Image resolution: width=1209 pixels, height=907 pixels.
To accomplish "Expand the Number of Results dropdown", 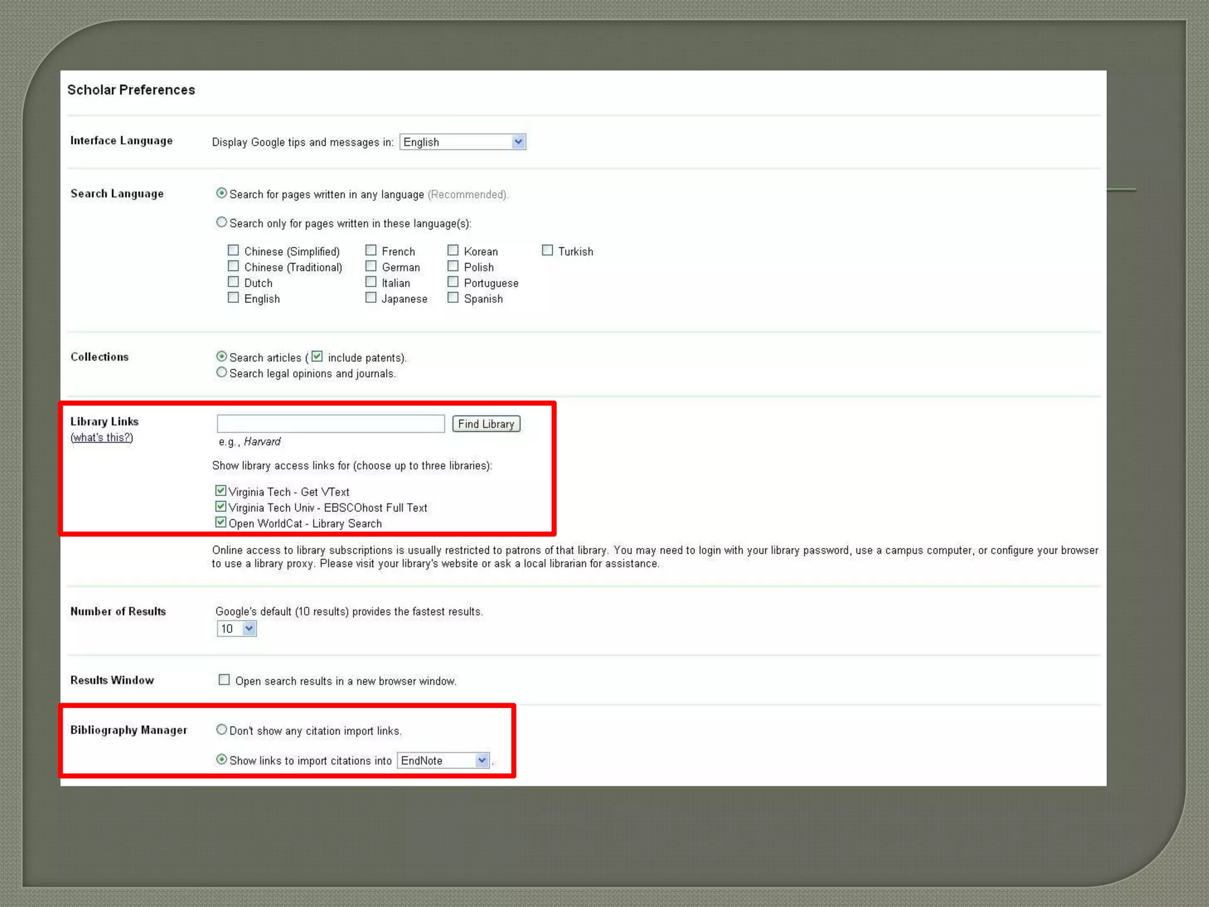I will click(x=236, y=629).
